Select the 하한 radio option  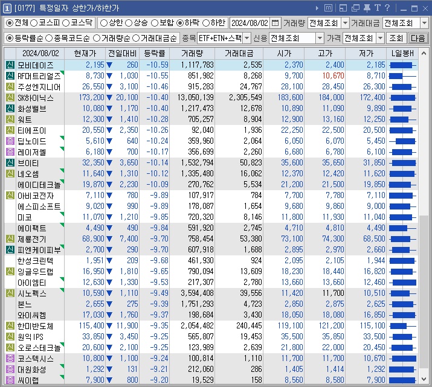206,23
